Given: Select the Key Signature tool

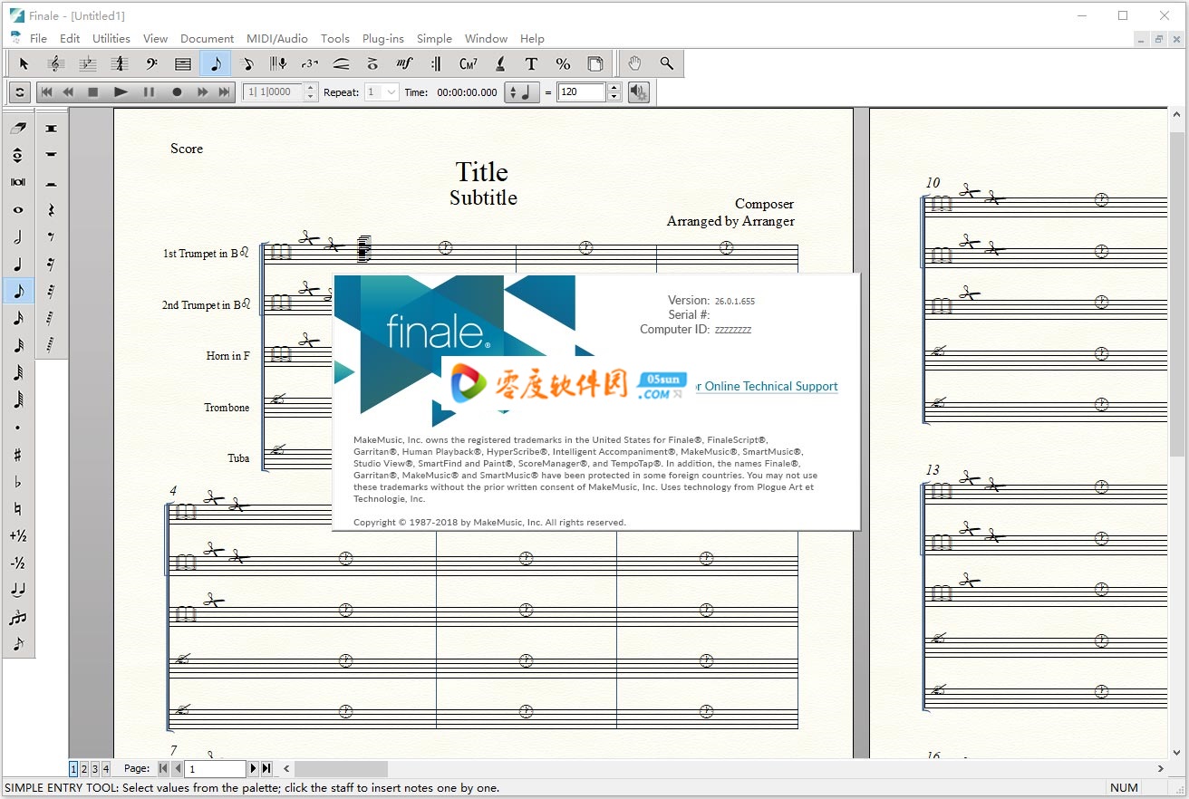Looking at the screenshot, I should click(x=87, y=63).
